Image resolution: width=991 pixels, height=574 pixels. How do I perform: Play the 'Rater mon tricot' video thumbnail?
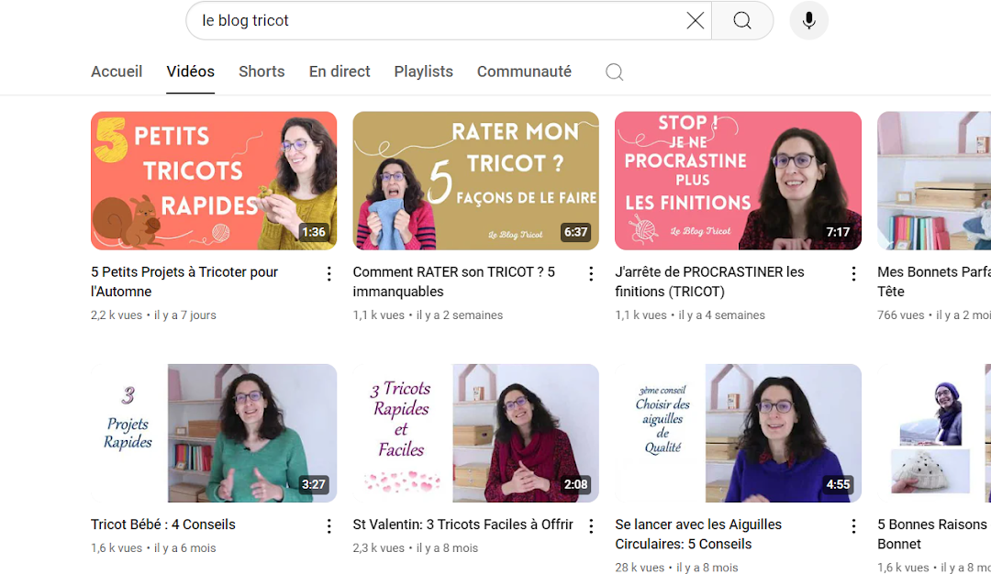click(475, 181)
